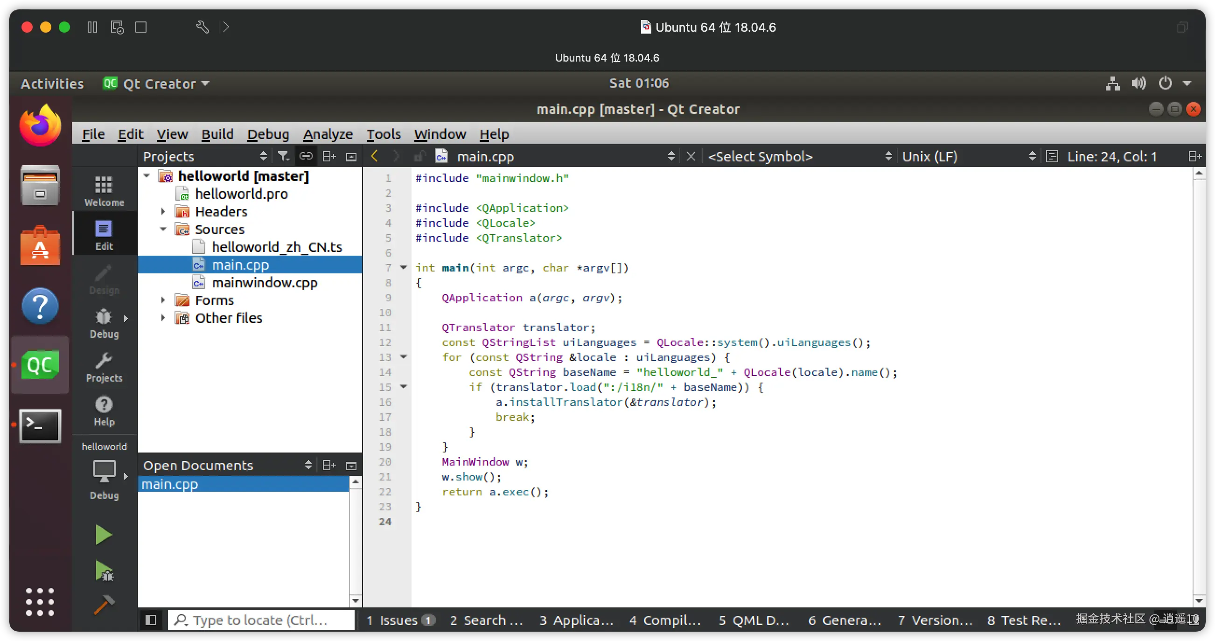Switch to Welcome mode
Screen dimensions: 1215x641
click(104, 191)
